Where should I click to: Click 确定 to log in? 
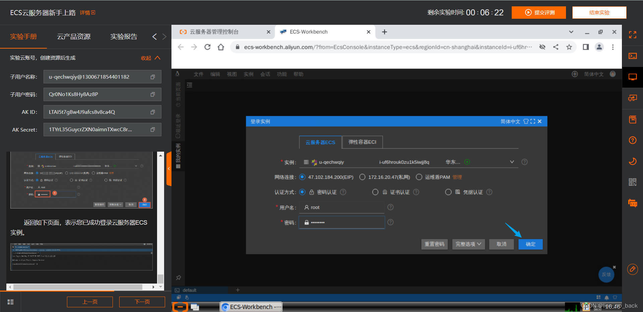tap(530, 244)
